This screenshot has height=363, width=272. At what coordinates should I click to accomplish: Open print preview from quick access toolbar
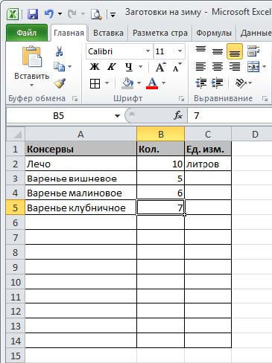click(96, 14)
